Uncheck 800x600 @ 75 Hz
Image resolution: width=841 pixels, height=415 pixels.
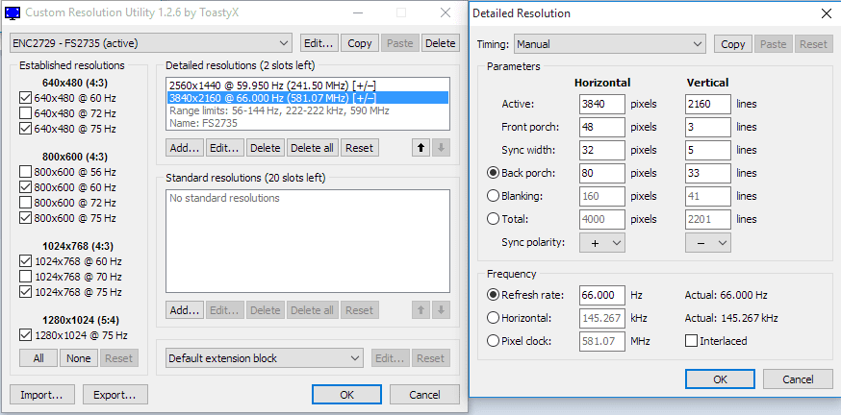[25, 218]
